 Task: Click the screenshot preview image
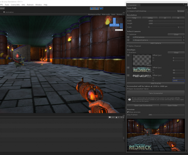pyautogui.click(x=156, y=135)
